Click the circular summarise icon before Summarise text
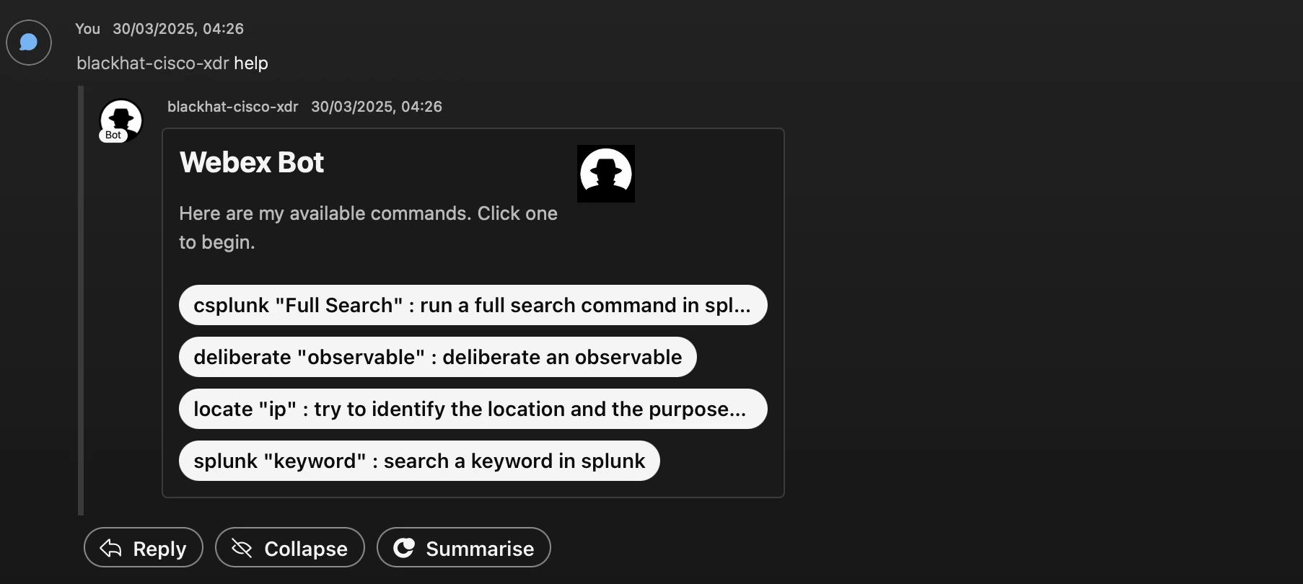The image size is (1303, 584). point(405,548)
